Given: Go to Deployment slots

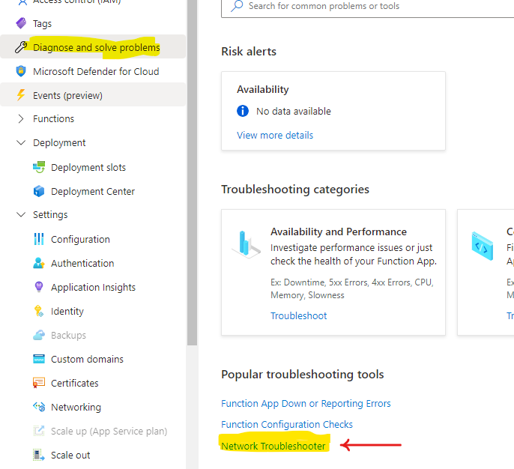Looking at the screenshot, I should click(x=88, y=168).
